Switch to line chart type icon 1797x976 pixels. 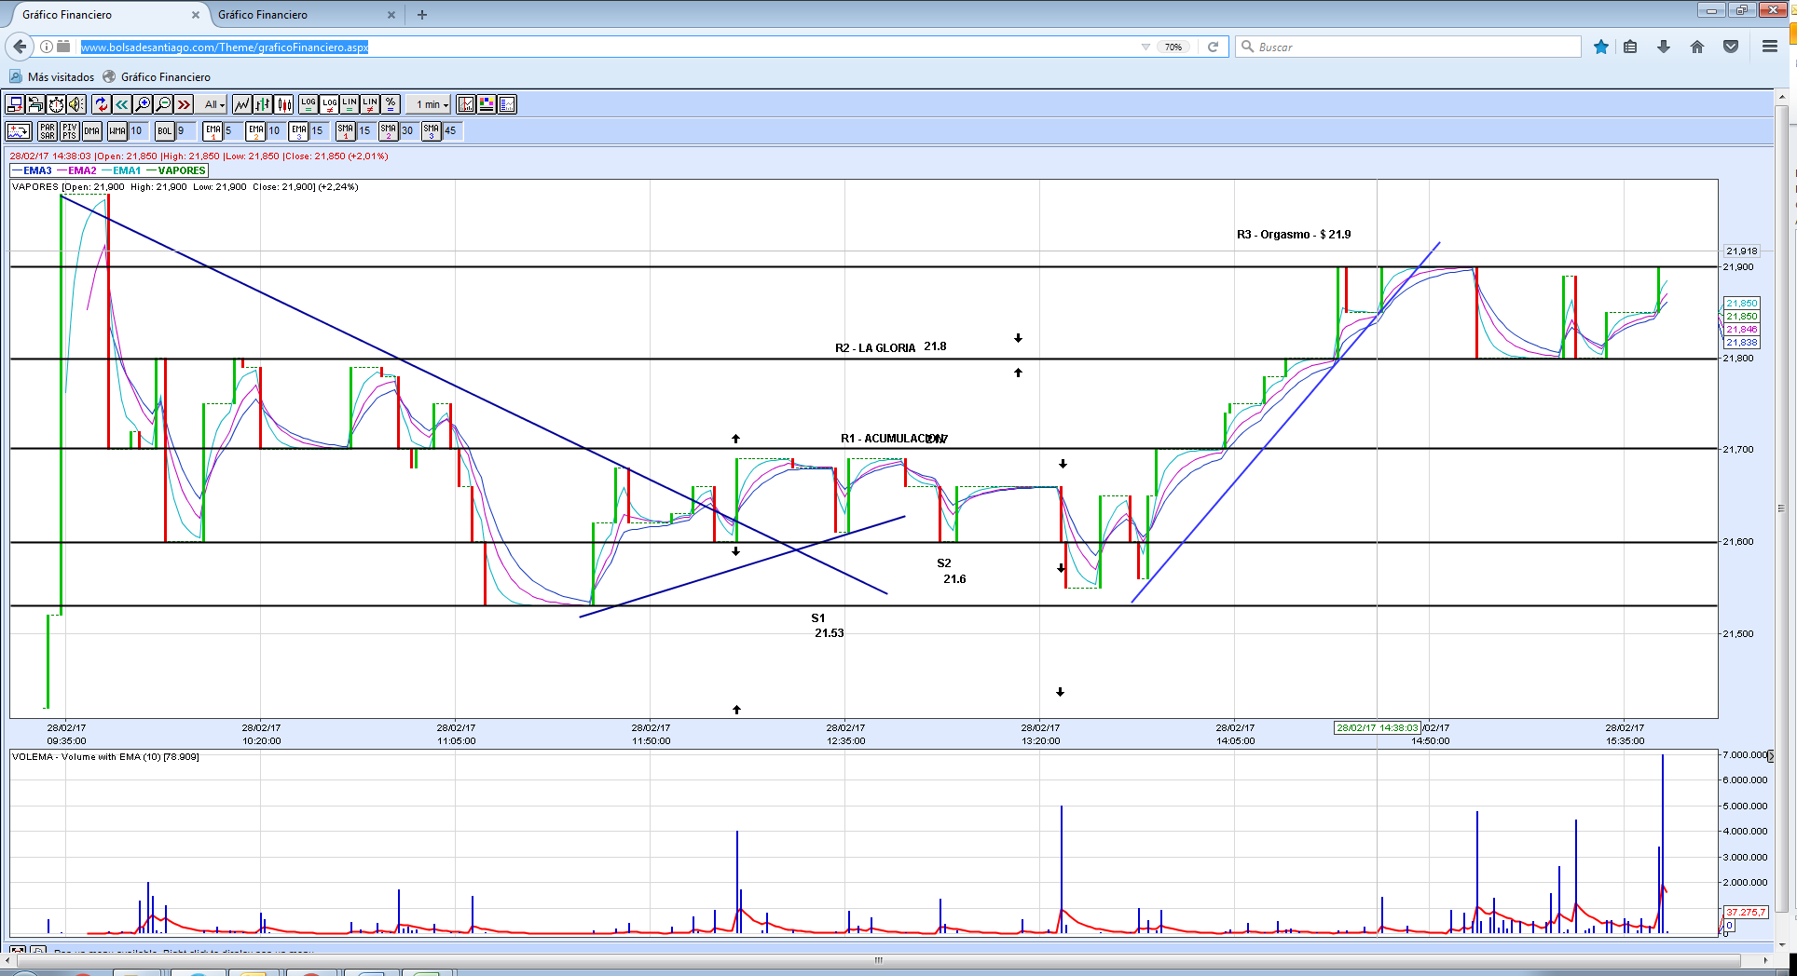(241, 104)
